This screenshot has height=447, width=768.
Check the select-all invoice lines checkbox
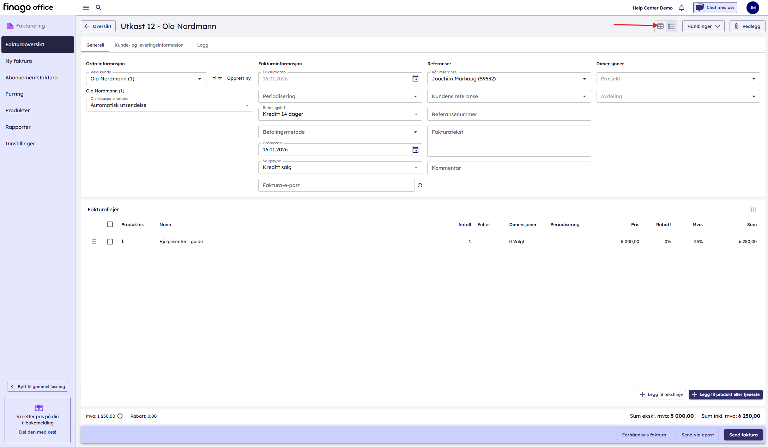110,224
